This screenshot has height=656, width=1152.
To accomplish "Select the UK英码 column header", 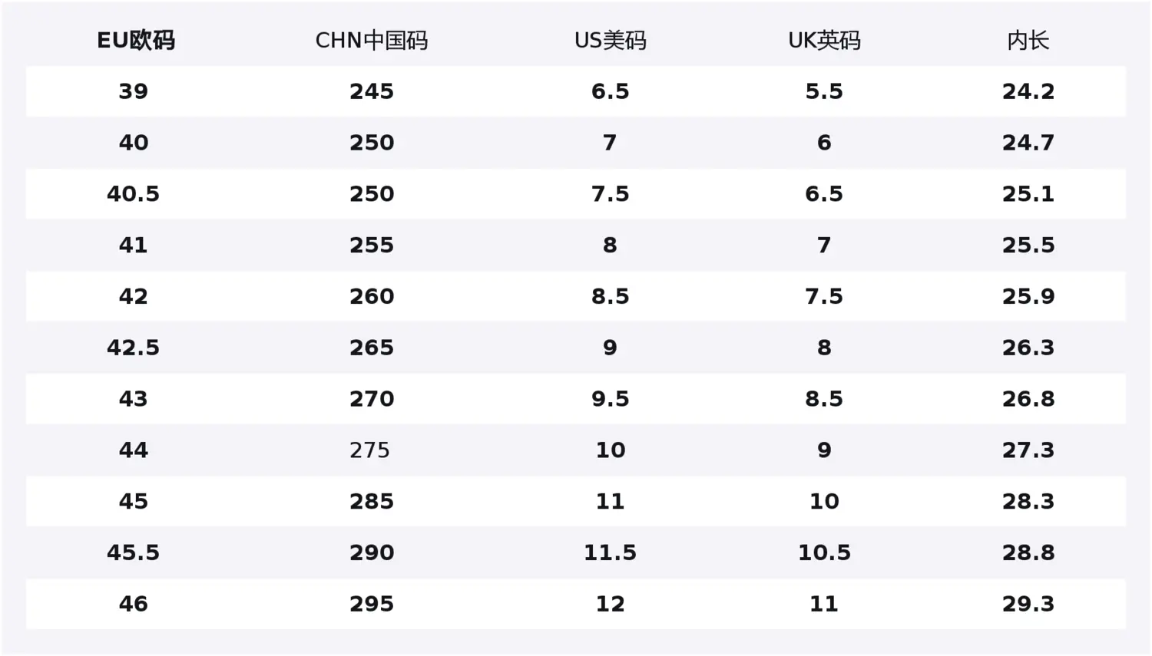I will [824, 40].
